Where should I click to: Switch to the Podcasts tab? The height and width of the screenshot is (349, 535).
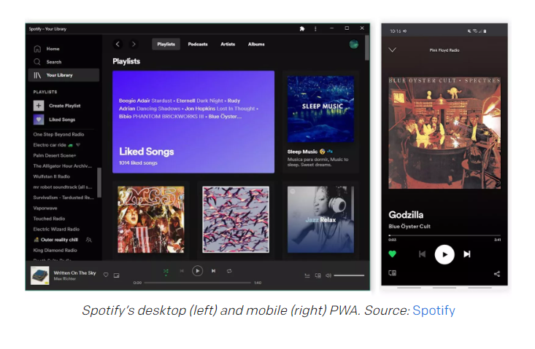(x=198, y=44)
